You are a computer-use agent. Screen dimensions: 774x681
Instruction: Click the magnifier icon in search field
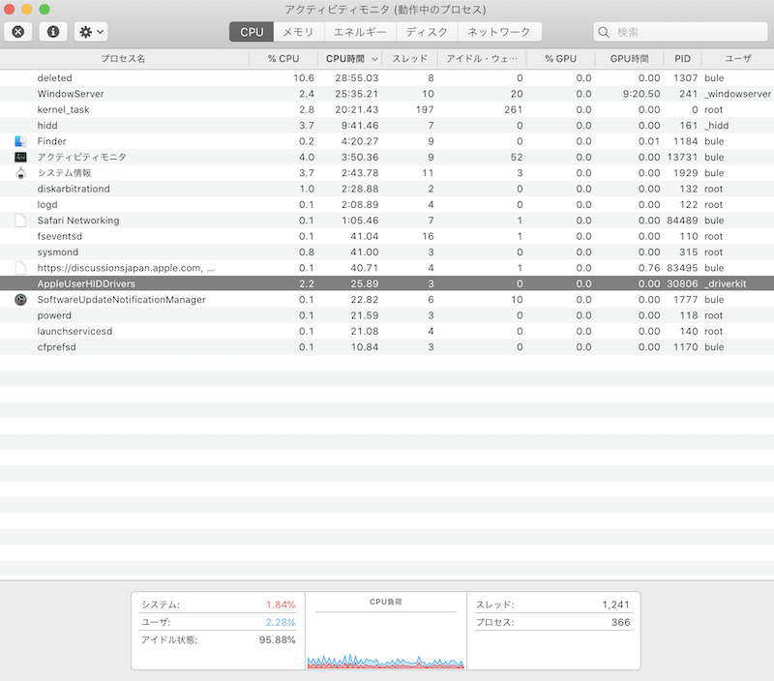(x=605, y=32)
